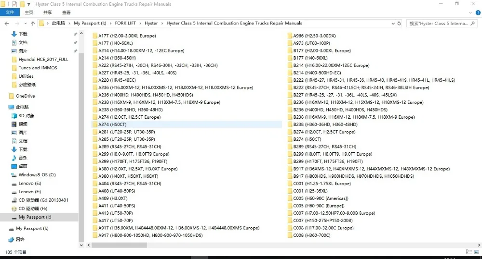Select 下载 pinned in quick access
Screen dimensions: 482x259
tap(23, 34)
